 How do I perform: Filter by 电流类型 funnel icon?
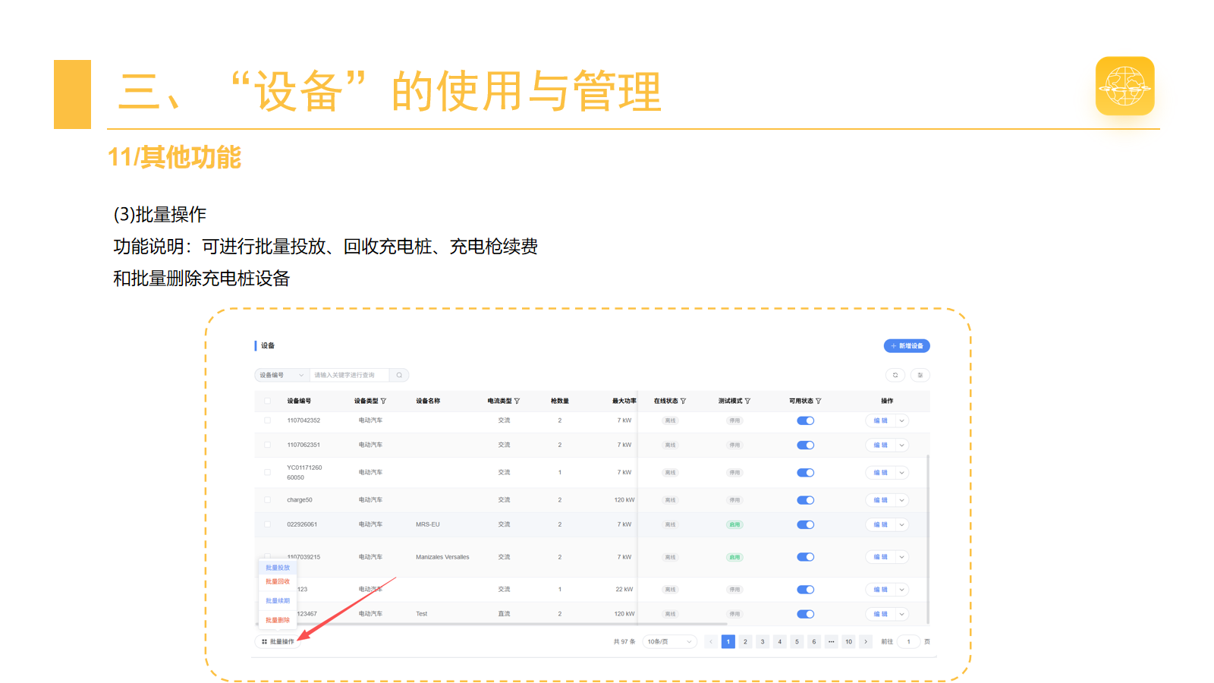click(x=517, y=401)
